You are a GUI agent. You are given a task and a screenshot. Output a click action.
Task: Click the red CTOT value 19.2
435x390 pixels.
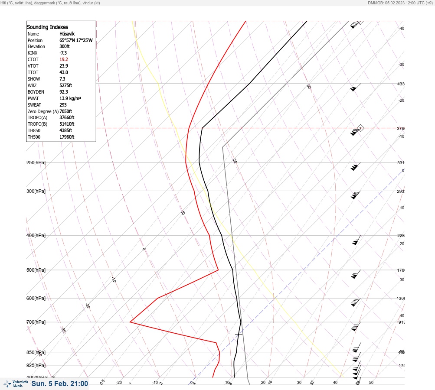[64, 60]
